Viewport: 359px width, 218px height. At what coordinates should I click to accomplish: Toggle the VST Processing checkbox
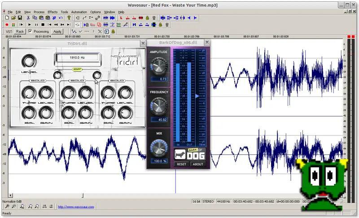click(30, 31)
